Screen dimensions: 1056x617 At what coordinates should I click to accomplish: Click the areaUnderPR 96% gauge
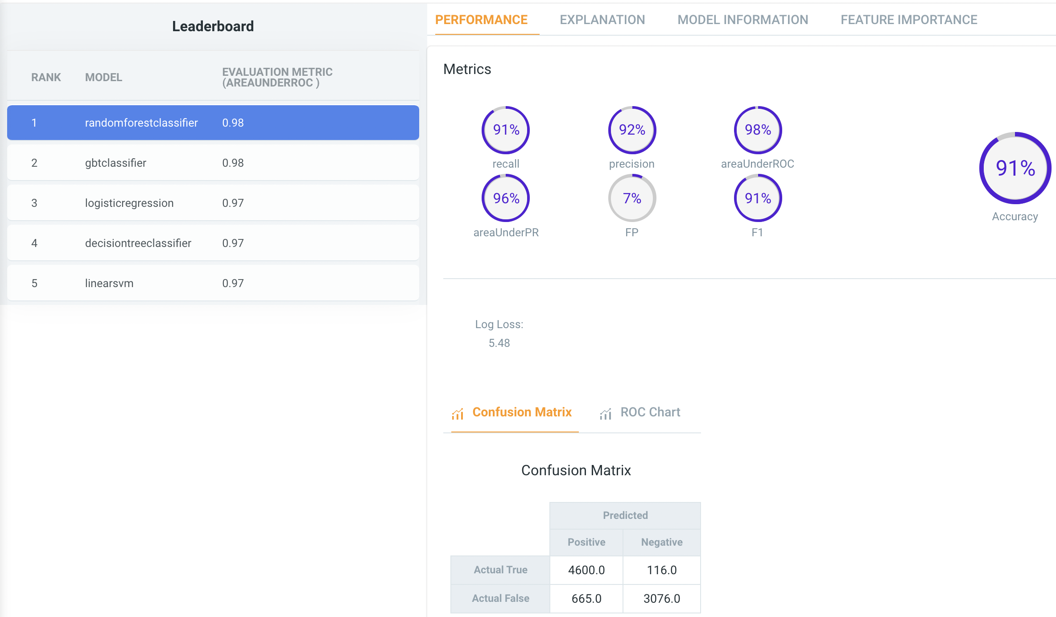506,198
